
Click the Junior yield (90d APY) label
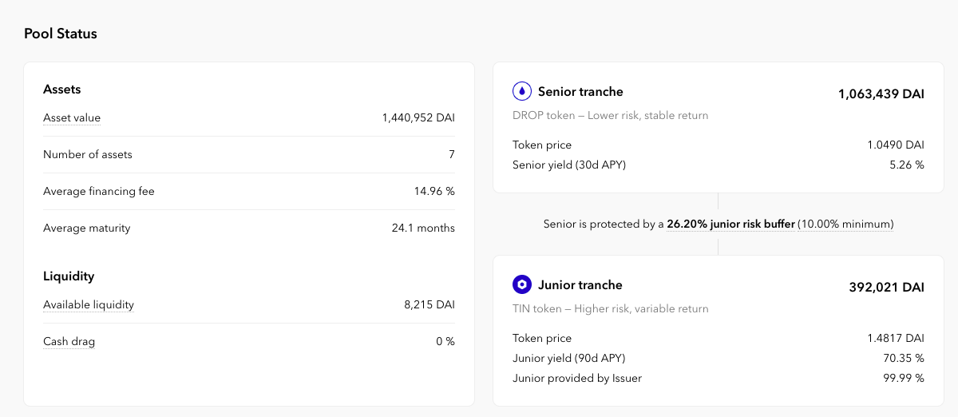[x=569, y=359]
